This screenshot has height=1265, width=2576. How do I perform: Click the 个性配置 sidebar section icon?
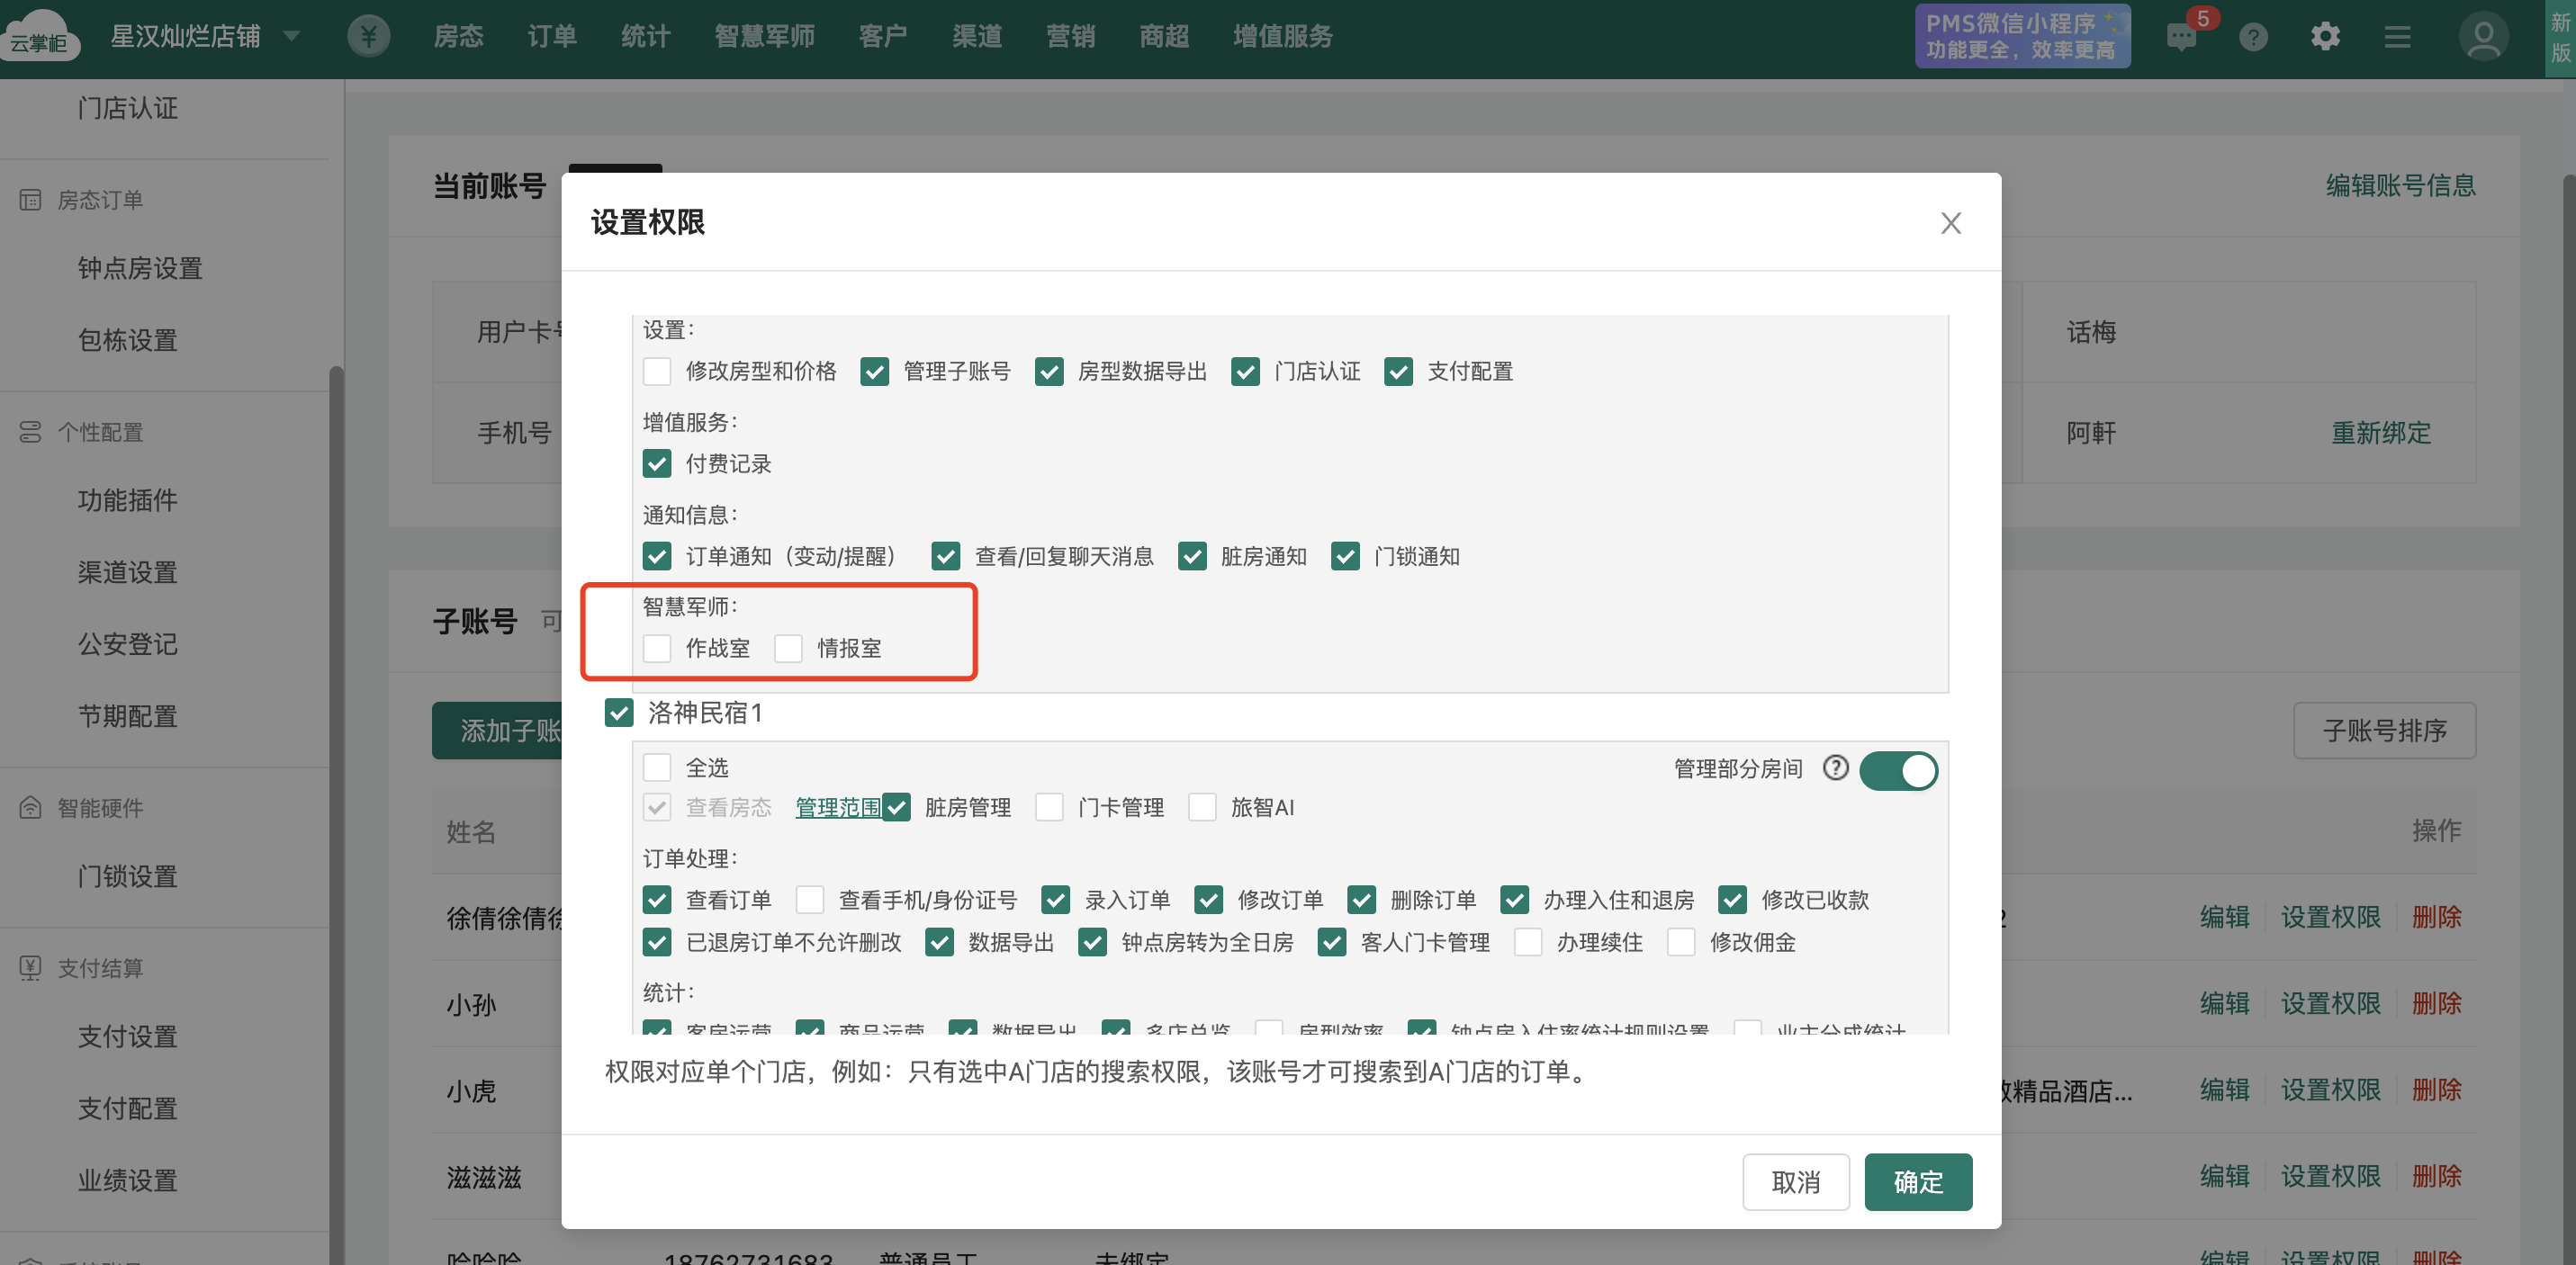click(x=30, y=432)
